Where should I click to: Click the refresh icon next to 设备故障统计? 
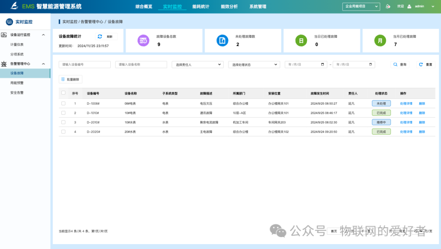click(x=100, y=36)
